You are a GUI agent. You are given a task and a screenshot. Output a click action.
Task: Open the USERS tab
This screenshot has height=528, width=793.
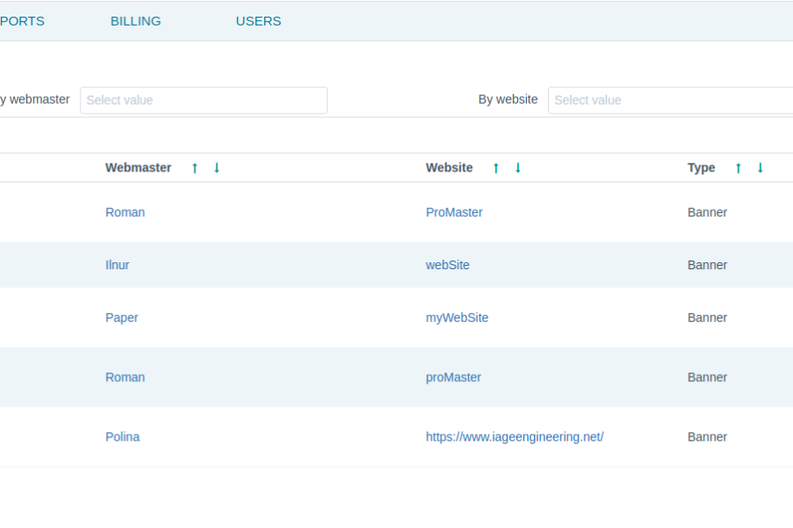[x=258, y=21]
